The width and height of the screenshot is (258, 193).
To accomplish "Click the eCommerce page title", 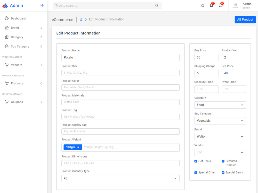I will [62, 20].
